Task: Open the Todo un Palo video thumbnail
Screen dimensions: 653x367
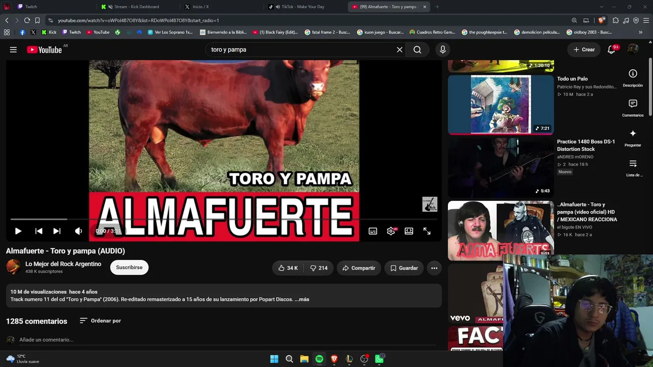Action: (x=500, y=104)
